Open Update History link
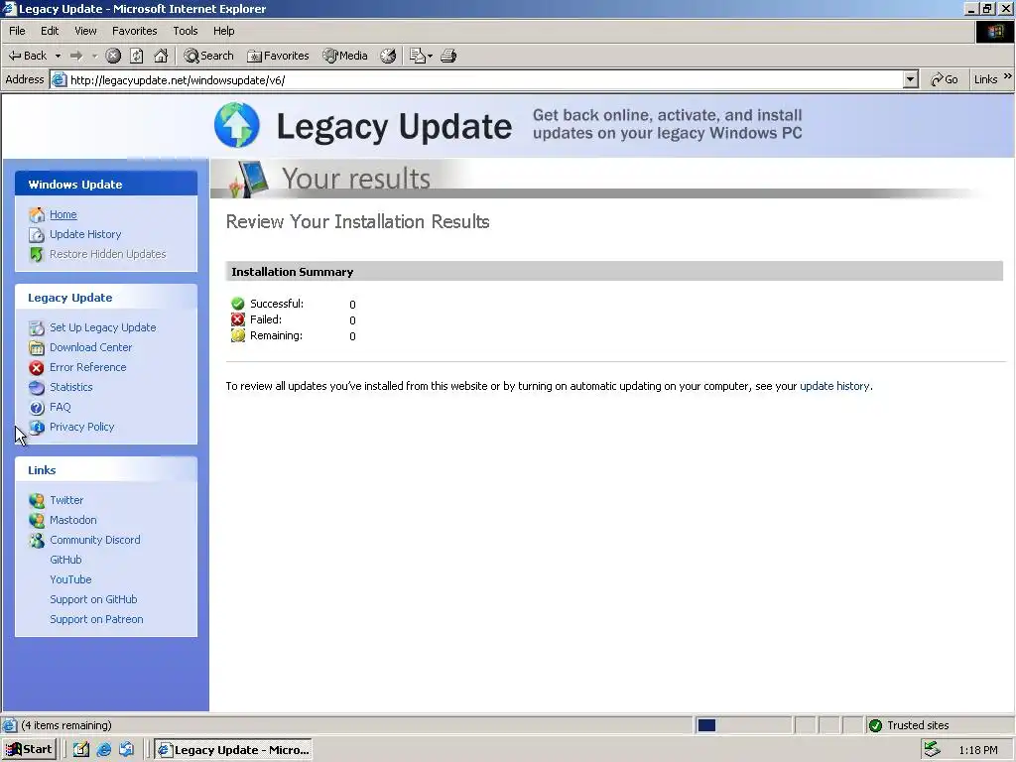Screen dimensions: 1016x762 pyautogui.click(x=85, y=234)
